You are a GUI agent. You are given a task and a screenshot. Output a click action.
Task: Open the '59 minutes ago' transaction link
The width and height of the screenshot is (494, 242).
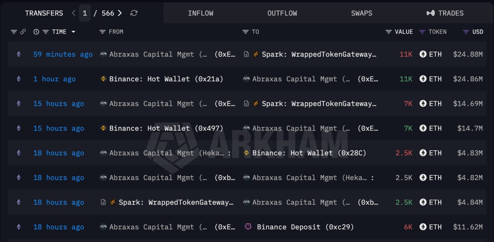tap(63, 54)
